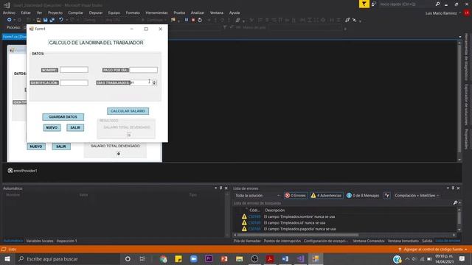Image resolution: width=472 pixels, height=265 pixels.
Task: Sort by the Descripción column header
Action: (x=275, y=211)
